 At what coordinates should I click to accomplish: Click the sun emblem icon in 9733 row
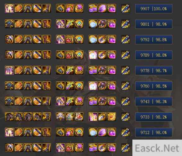[x=112, y=117]
